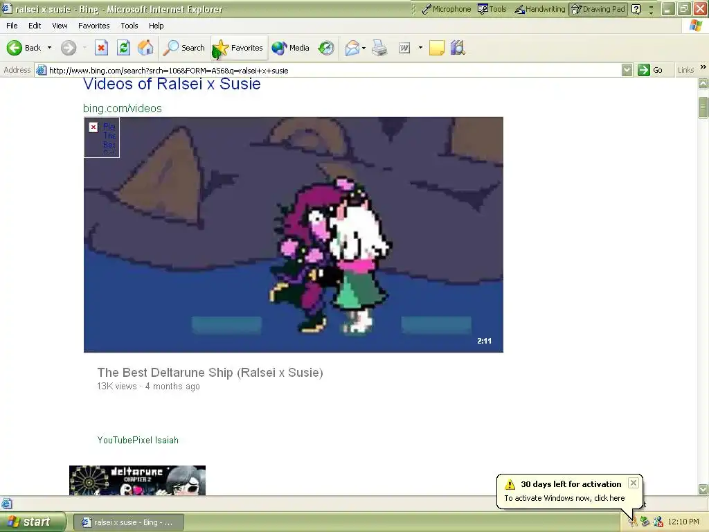Click the scrollbar up arrow

pyautogui.click(x=703, y=83)
